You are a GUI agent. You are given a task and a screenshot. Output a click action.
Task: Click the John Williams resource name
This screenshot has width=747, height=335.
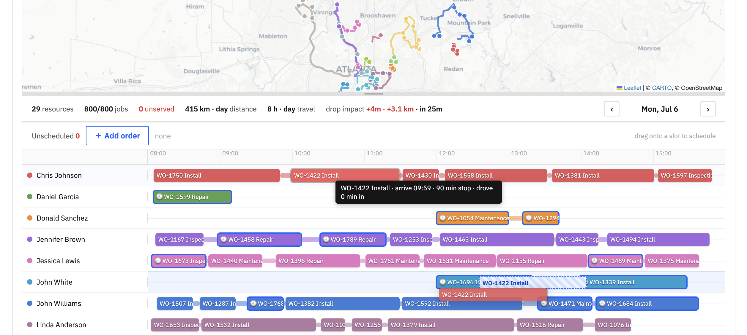pyautogui.click(x=59, y=304)
